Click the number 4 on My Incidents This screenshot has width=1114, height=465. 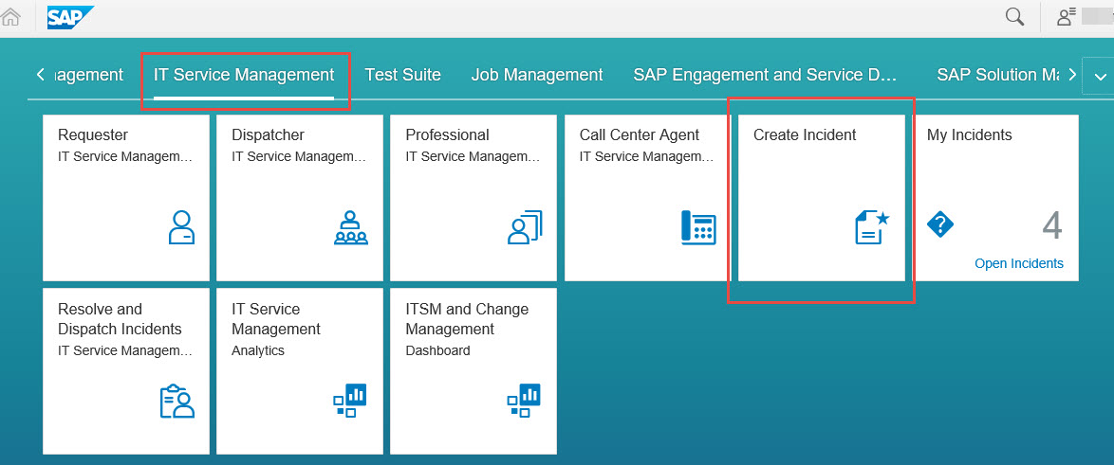click(1052, 226)
